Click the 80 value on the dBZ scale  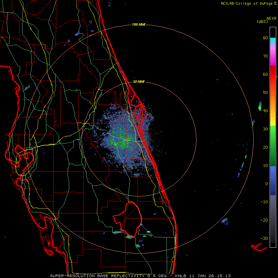pyautogui.click(x=265, y=38)
